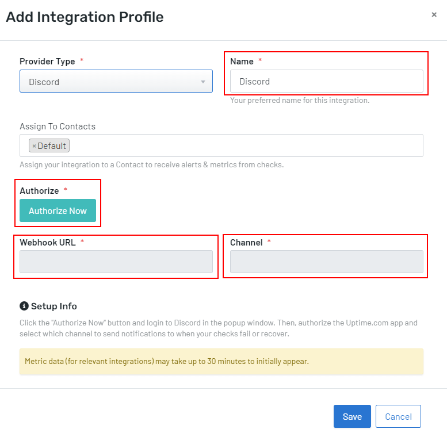Click the yellow metric data notice
This screenshot has height=437, width=447.
coord(221,362)
